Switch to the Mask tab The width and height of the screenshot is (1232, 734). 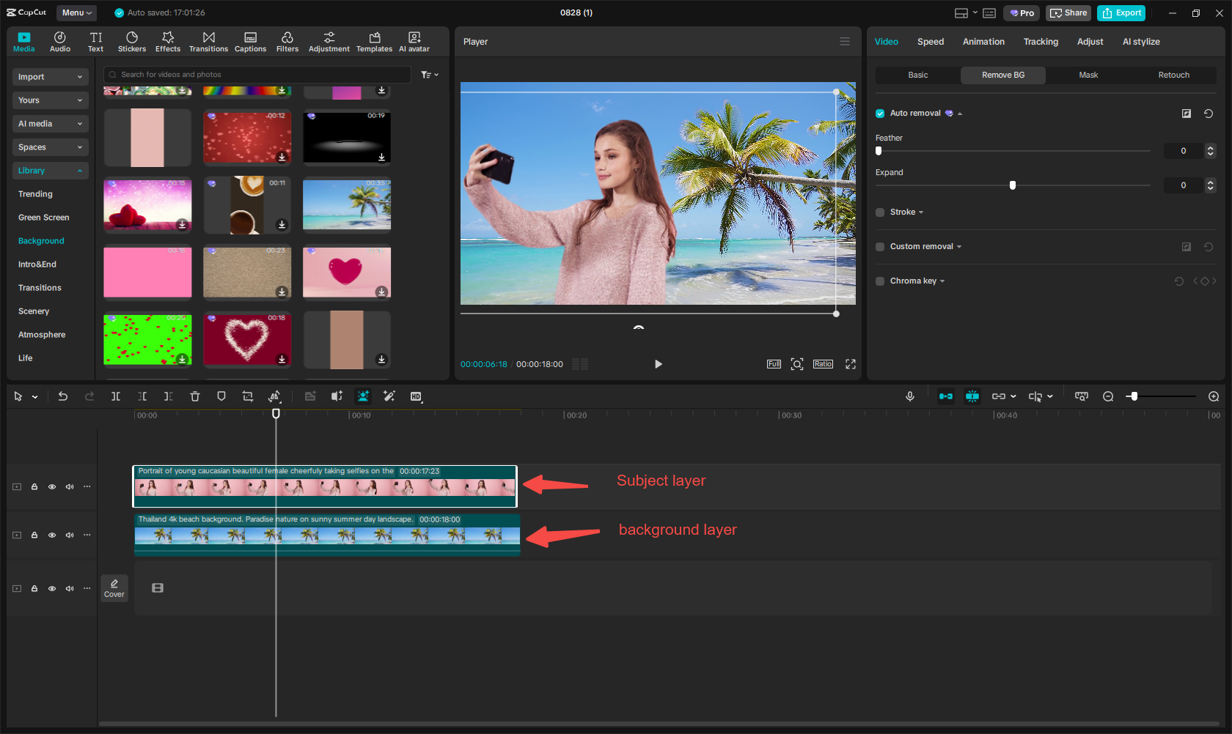click(1088, 75)
